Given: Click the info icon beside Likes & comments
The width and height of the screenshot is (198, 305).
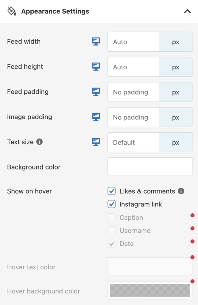Looking at the screenshot, I should pyautogui.click(x=181, y=191).
